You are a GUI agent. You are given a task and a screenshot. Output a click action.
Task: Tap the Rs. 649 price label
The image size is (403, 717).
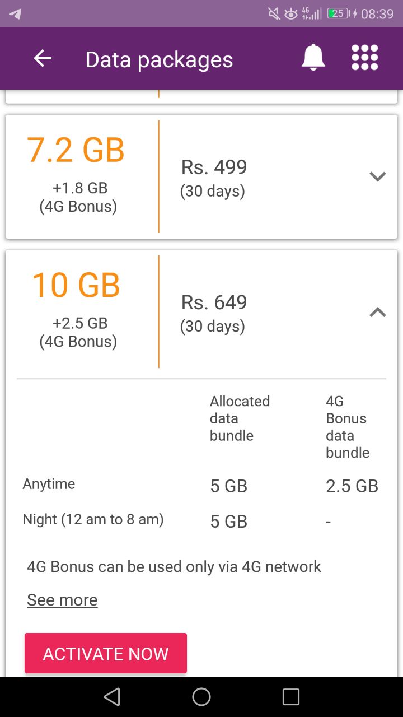pos(214,302)
